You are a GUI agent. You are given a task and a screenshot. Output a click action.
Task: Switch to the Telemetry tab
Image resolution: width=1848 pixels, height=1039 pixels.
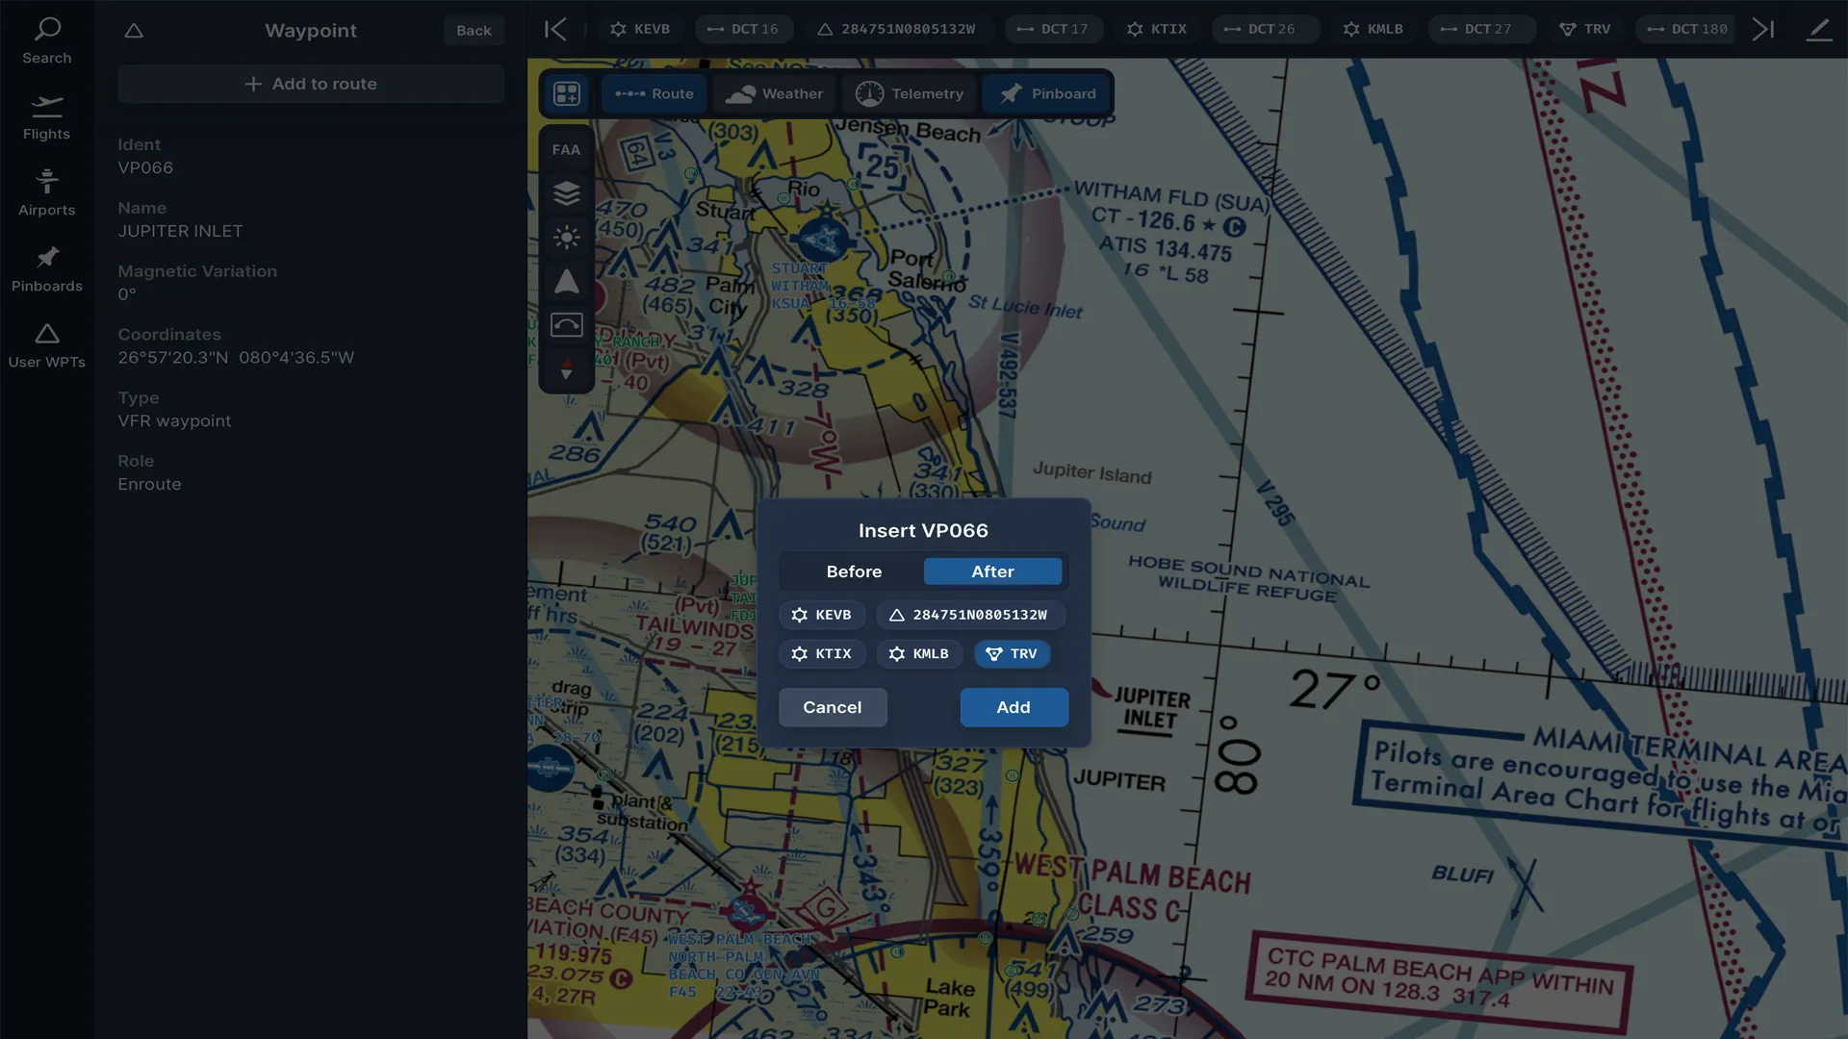pos(909,93)
